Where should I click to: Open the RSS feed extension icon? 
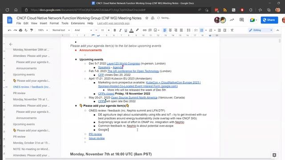point(225,10)
